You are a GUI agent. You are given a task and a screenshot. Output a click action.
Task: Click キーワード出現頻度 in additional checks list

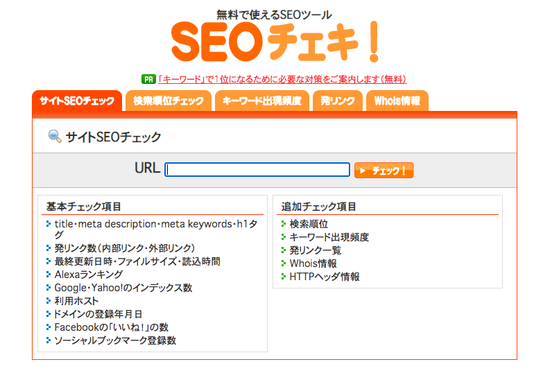coord(329,237)
